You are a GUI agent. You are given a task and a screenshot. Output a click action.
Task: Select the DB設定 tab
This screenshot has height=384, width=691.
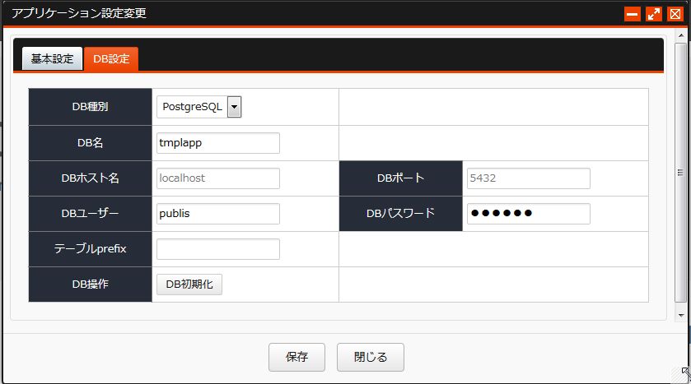(111, 58)
